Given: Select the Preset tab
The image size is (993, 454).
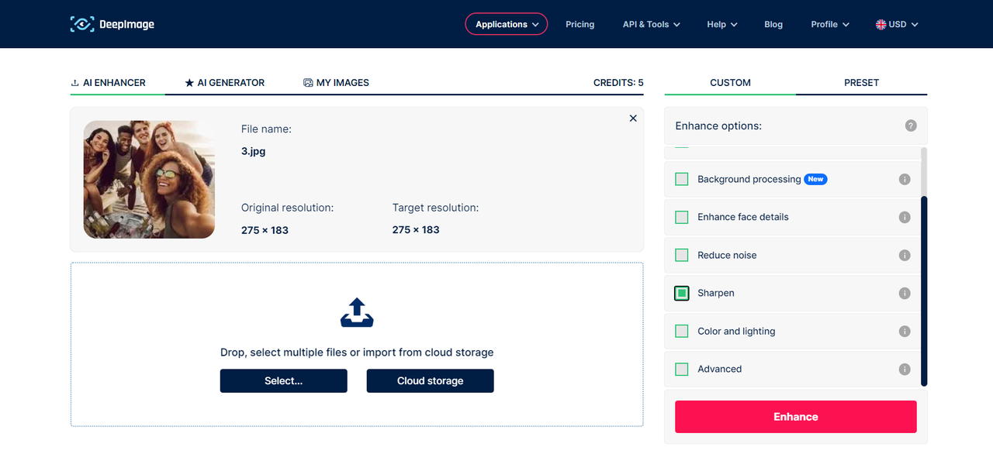Looking at the screenshot, I should pyautogui.click(x=861, y=82).
